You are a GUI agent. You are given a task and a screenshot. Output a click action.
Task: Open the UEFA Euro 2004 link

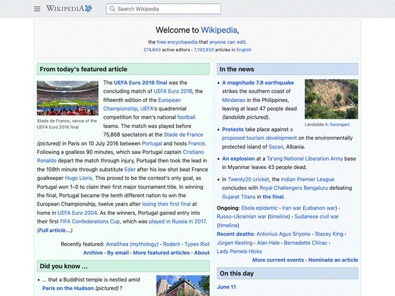(x=77, y=213)
